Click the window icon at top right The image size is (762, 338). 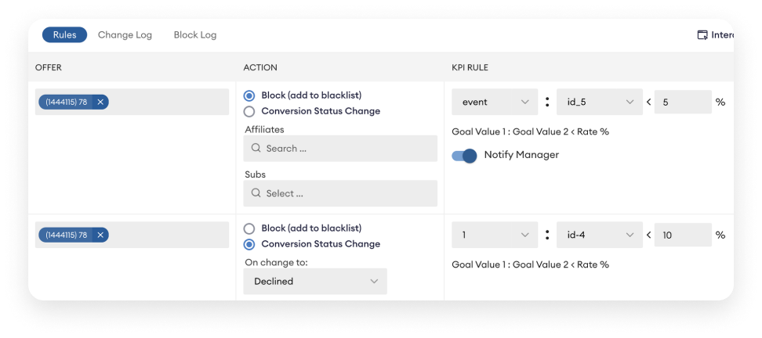[x=702, y=35]
